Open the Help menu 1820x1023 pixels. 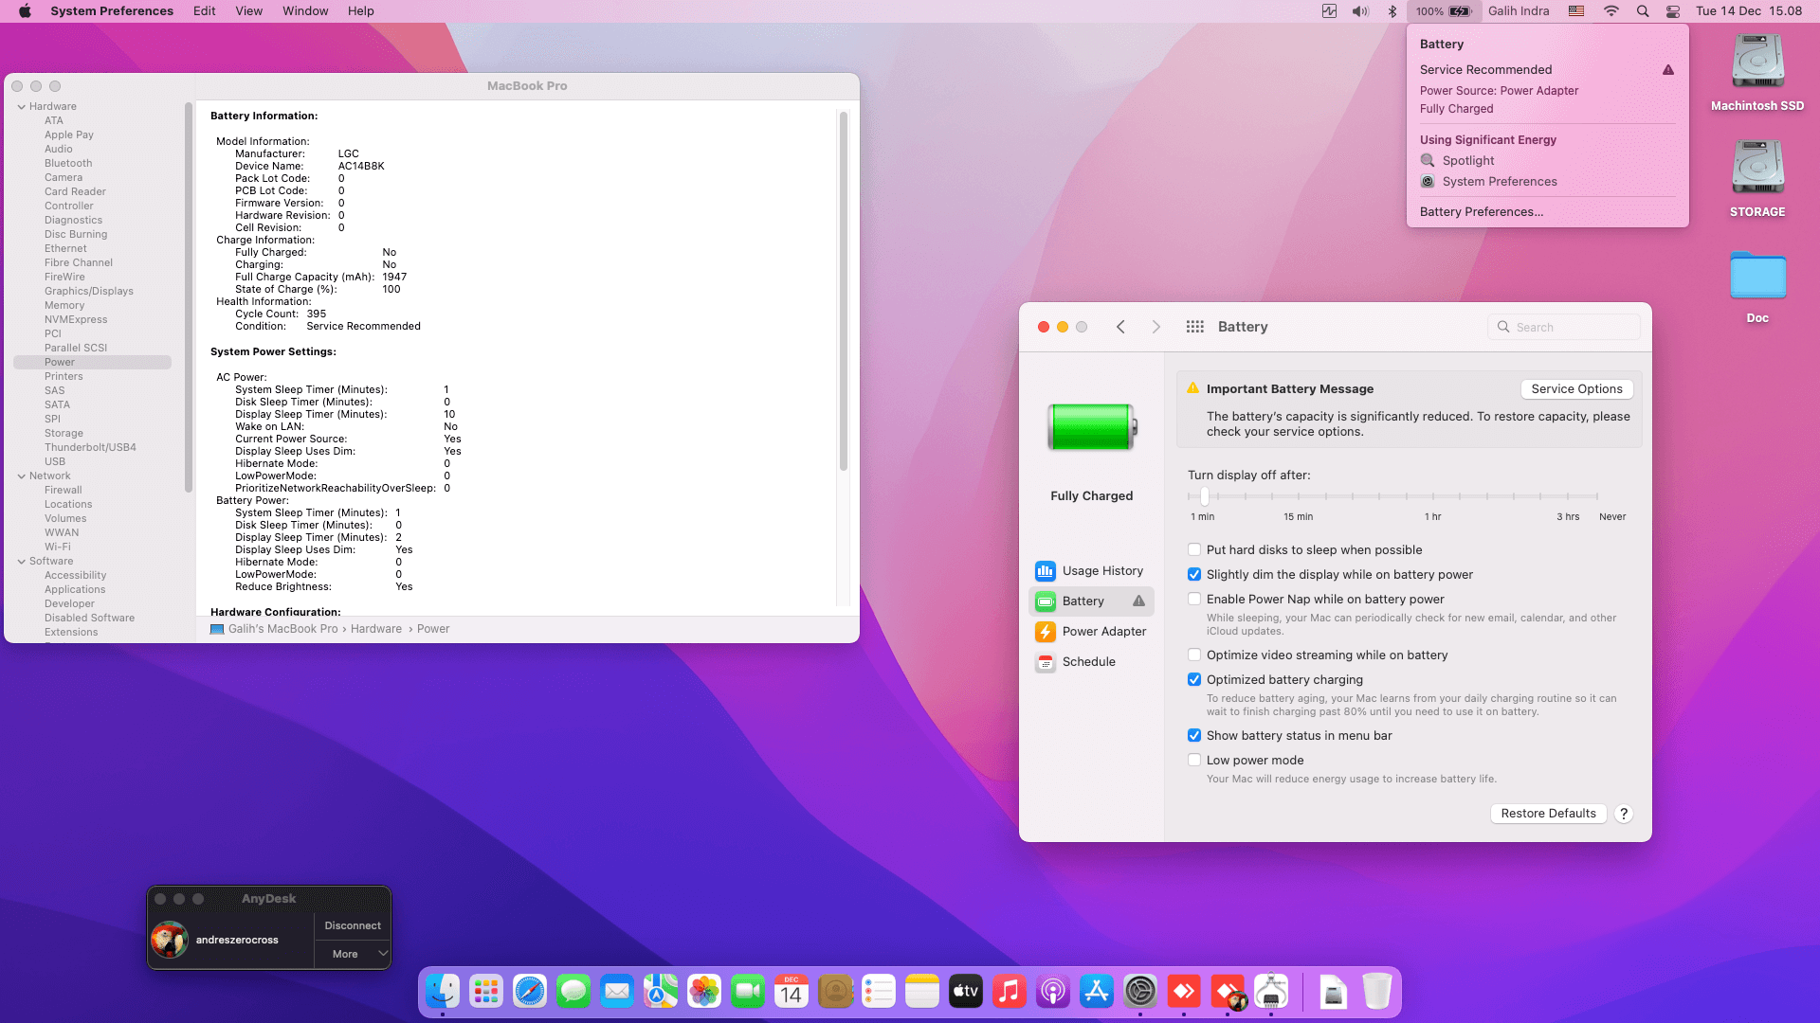click(x=360, y=11)
